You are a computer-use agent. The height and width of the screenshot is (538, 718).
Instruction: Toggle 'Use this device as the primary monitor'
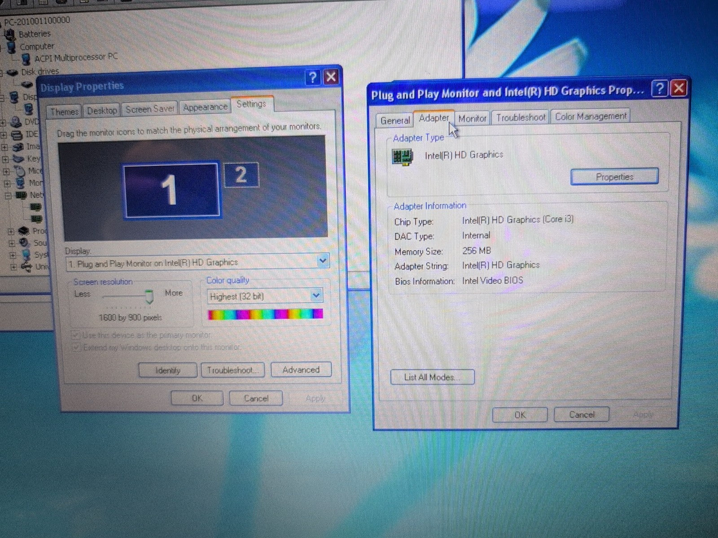(75, 335)
